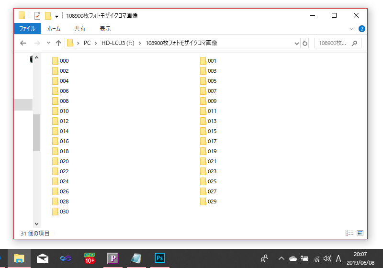
Task: Click the folder name 013
Action: click(x=212, y=121)
